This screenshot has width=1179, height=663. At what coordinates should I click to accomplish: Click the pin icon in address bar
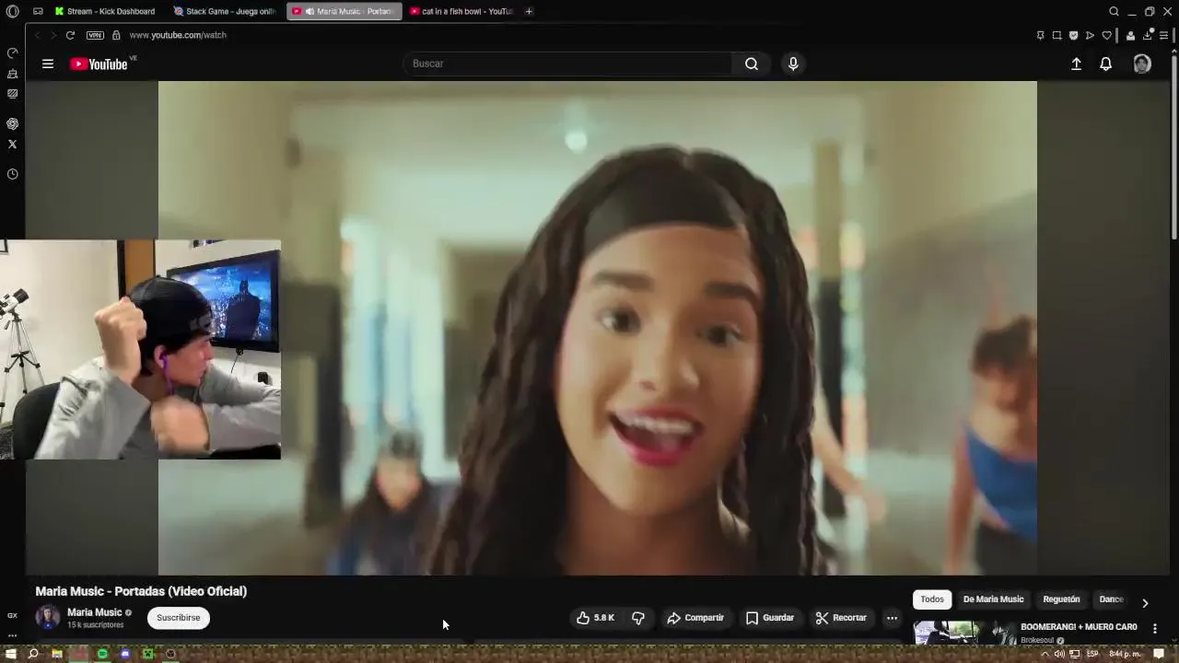1041,35
